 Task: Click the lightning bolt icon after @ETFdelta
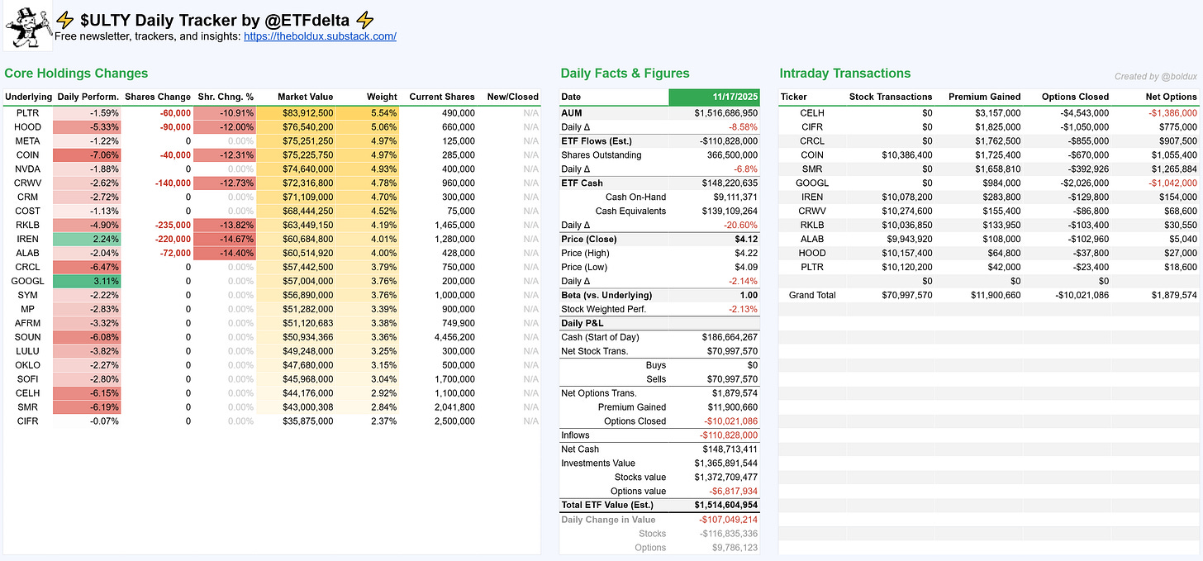[365, 21]
